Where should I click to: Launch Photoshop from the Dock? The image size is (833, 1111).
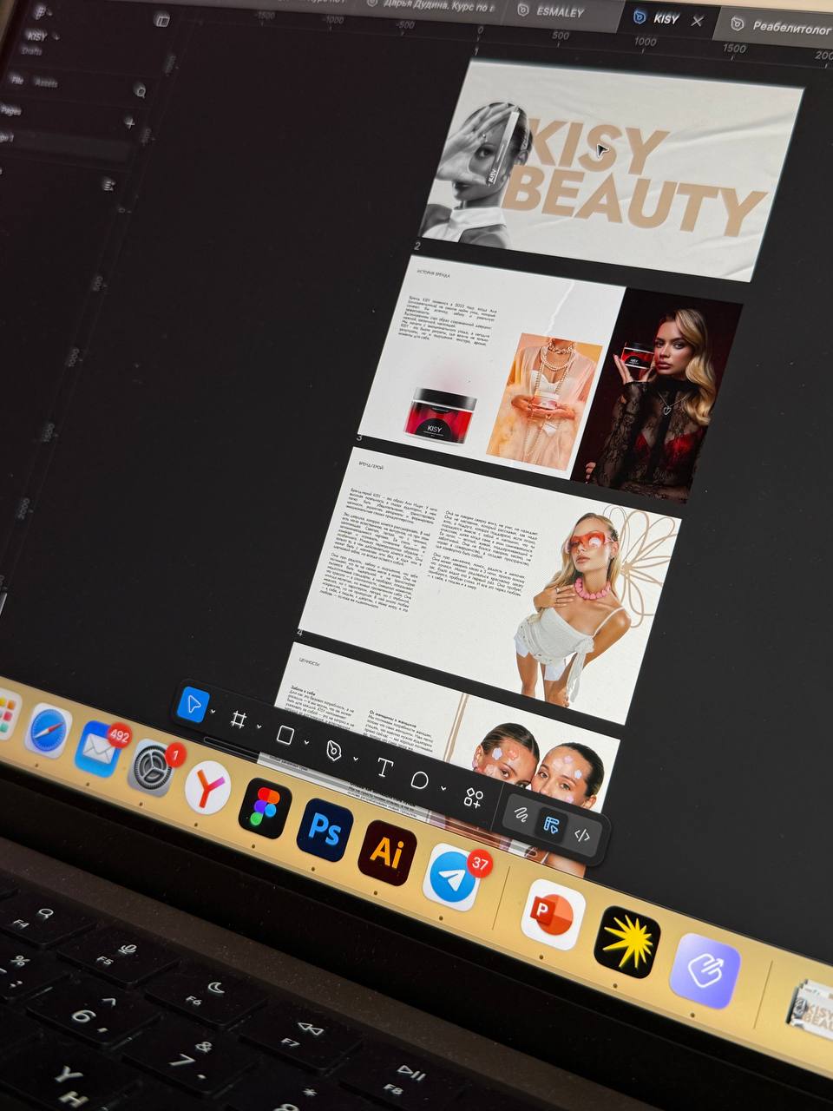tap(325, 830)
